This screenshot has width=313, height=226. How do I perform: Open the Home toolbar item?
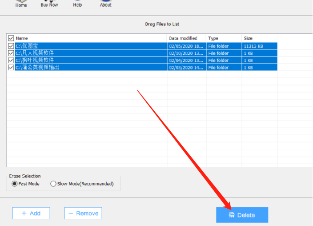(21, 4)
